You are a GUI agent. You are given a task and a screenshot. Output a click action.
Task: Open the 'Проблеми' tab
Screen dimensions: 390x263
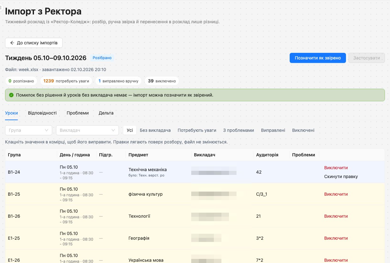(x=78, y=113)
